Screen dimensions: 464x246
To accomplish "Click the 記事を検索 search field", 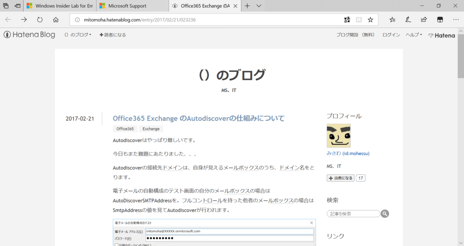I will pyautogui.click(x=353, y=214).
